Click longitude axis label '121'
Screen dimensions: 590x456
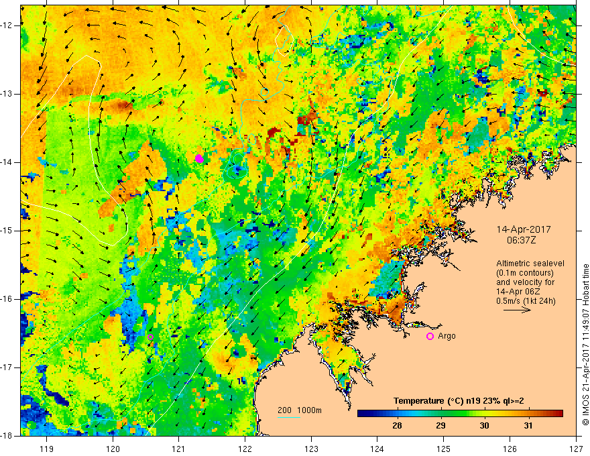pos(179,449)
